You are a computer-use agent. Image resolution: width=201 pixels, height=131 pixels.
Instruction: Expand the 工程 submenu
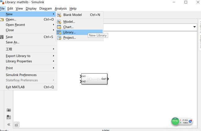28,49
